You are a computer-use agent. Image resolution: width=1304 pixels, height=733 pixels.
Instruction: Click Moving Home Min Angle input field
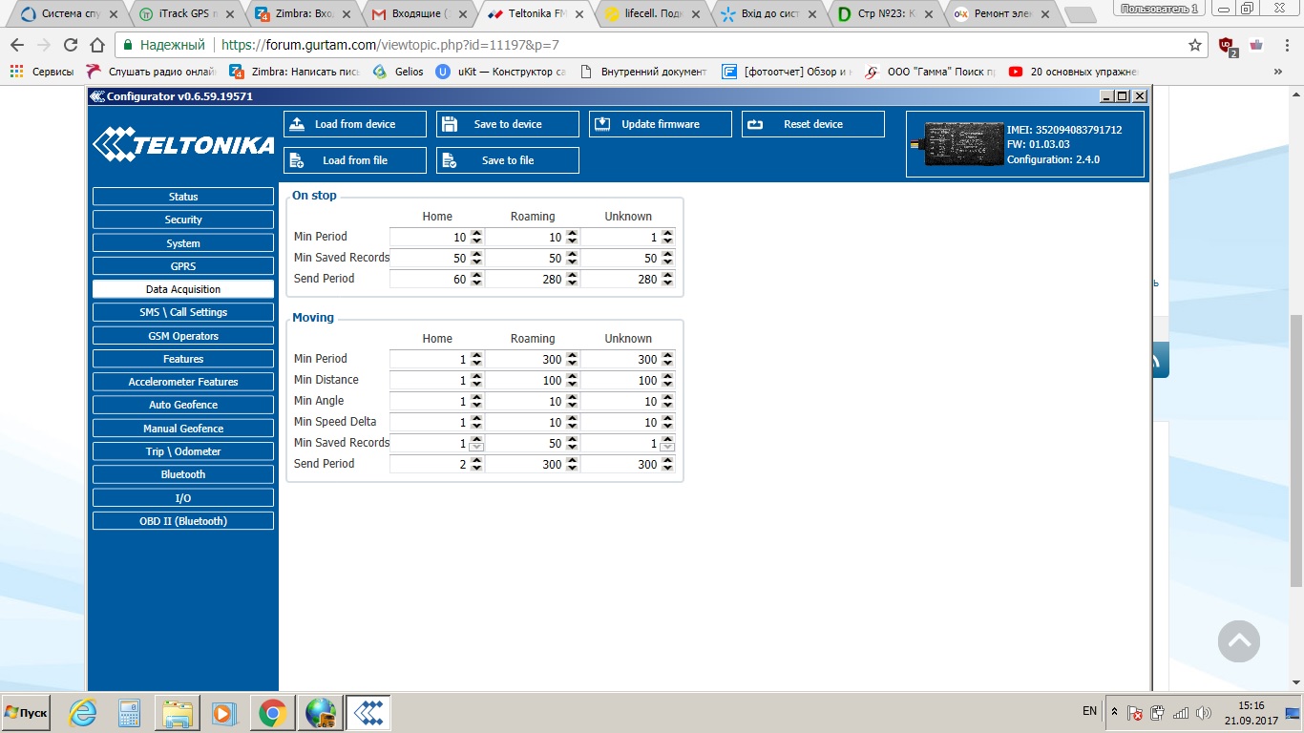pos(430,401)
